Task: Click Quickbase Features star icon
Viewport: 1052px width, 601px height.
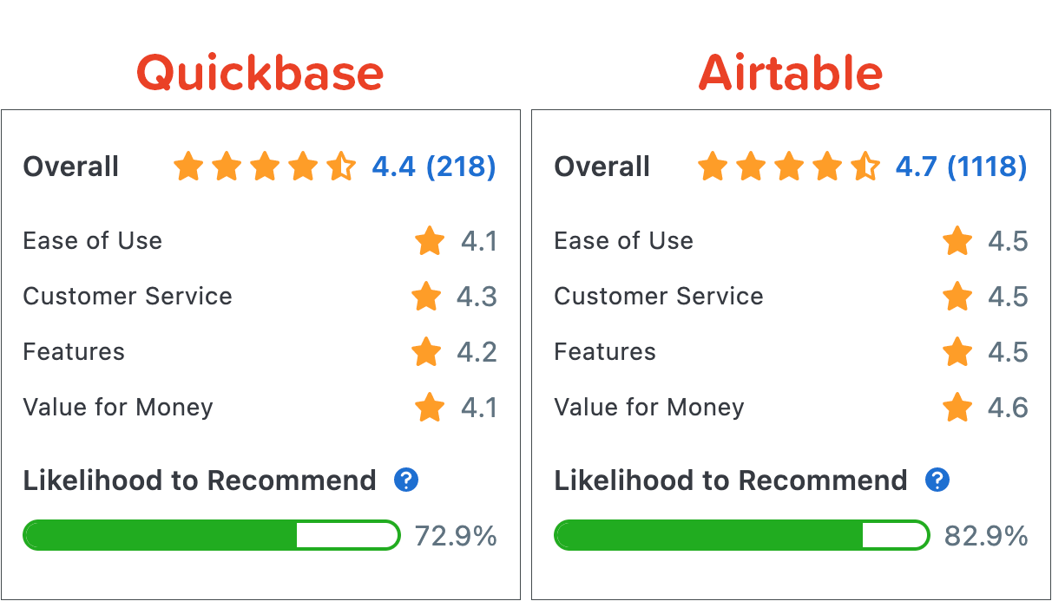Action: coord(426,352)
